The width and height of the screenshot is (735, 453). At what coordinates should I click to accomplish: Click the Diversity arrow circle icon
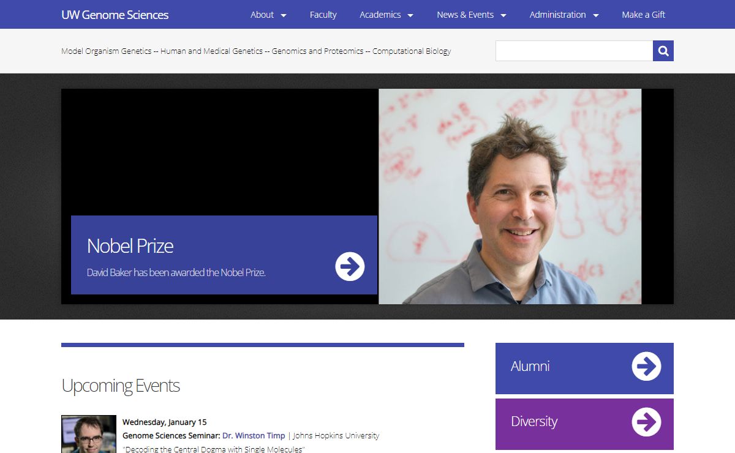click(x=646, y=422)
